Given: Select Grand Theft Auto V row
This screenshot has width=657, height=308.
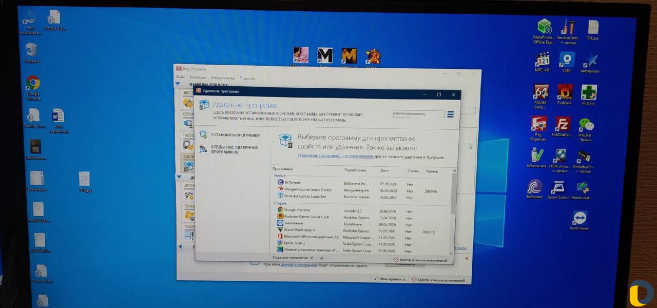Looking at the screenshot, I should (361, 230).
